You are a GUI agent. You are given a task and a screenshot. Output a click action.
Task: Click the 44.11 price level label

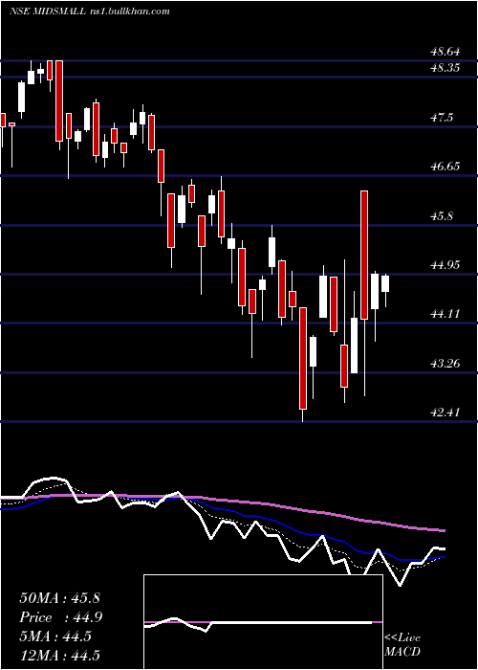coord(445,314)
